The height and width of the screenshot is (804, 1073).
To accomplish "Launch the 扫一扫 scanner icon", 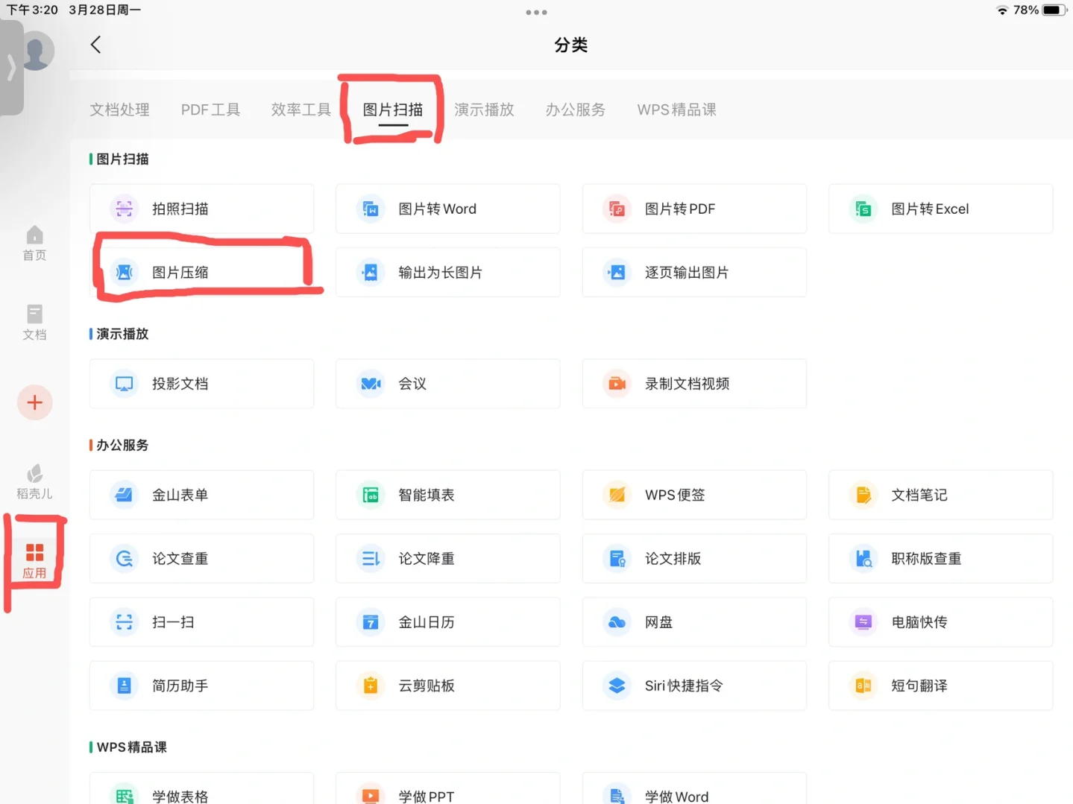I will (x=125, y=621).
